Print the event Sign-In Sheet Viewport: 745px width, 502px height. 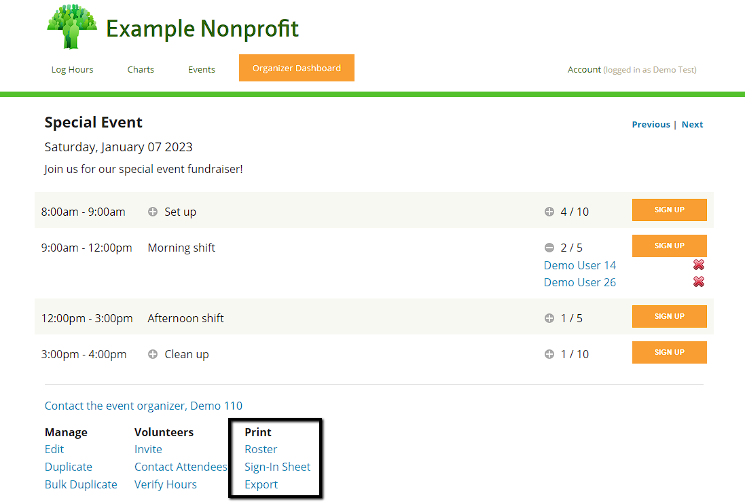(x=277, y=467)
